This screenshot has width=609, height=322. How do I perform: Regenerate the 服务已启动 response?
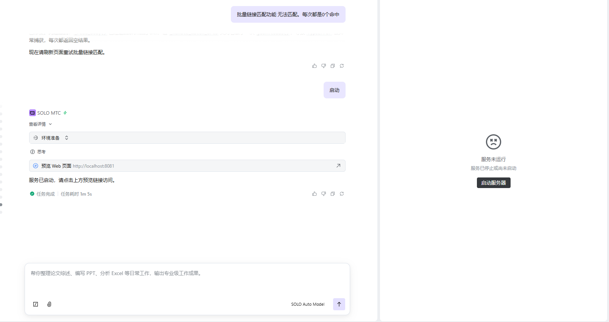342,194
